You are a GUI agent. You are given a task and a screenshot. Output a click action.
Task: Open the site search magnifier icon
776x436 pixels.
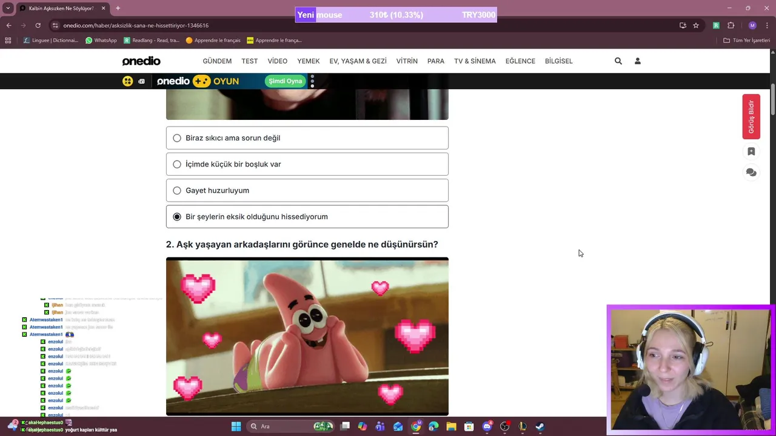[618, 61]
